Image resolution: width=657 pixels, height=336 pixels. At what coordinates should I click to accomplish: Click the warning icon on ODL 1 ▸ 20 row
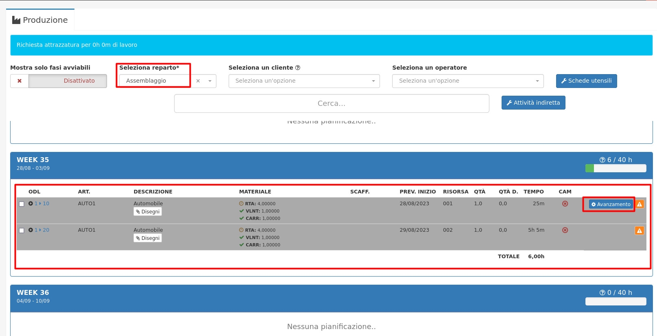pyautogui.click(x=639, y=231)
